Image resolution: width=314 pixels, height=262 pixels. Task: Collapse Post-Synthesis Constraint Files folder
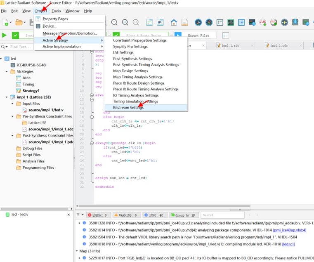12,136
